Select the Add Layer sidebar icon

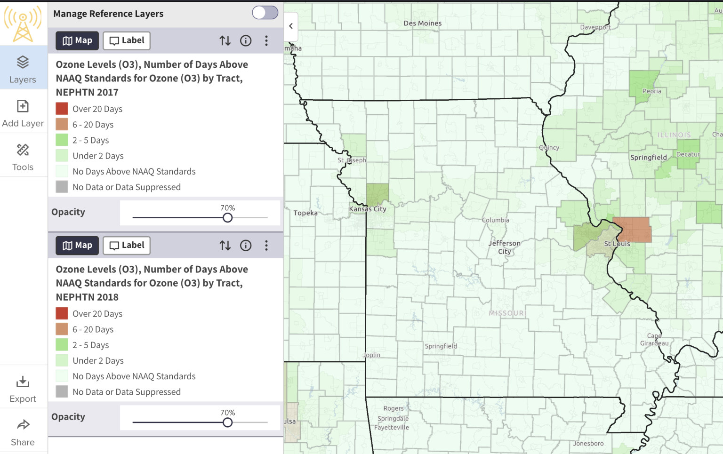[x=23, y=112]
